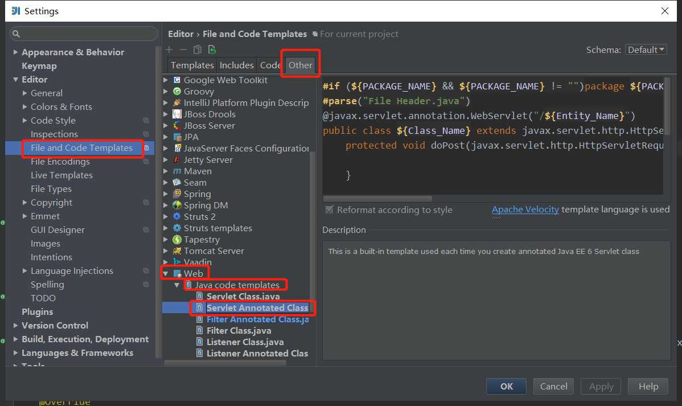Viewport: 682px width, 406px height.
Task: Select Plugins in settings tree
Action: (x=38, y=311)
